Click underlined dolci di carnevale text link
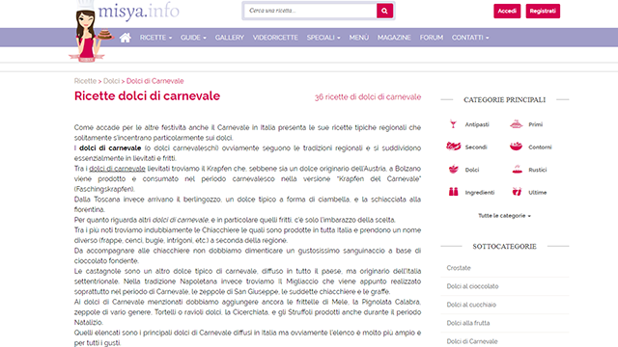The width and height of the screenshot is (618, 347). (x=117, y=169)
